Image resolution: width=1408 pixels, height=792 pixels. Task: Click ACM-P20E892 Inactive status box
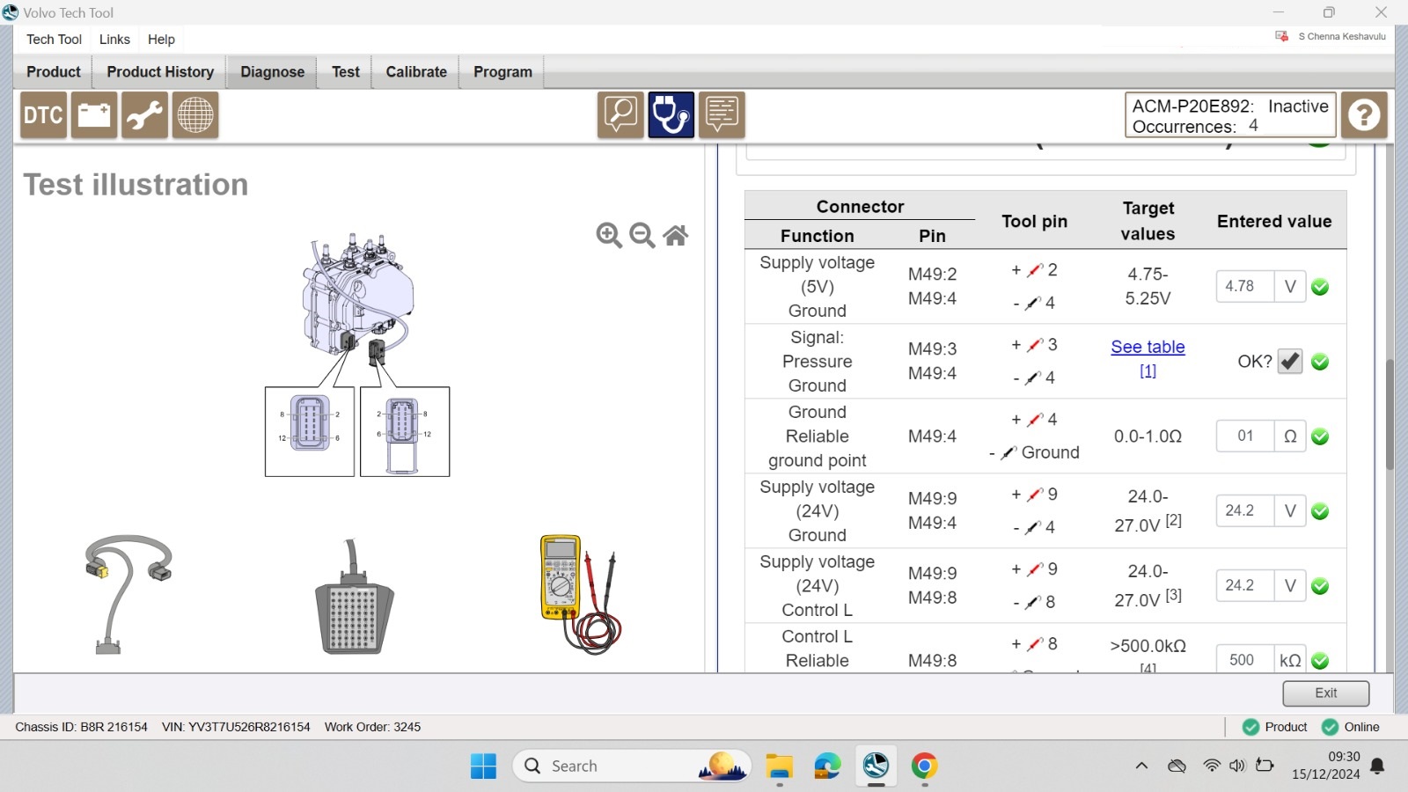[1230, 115]
